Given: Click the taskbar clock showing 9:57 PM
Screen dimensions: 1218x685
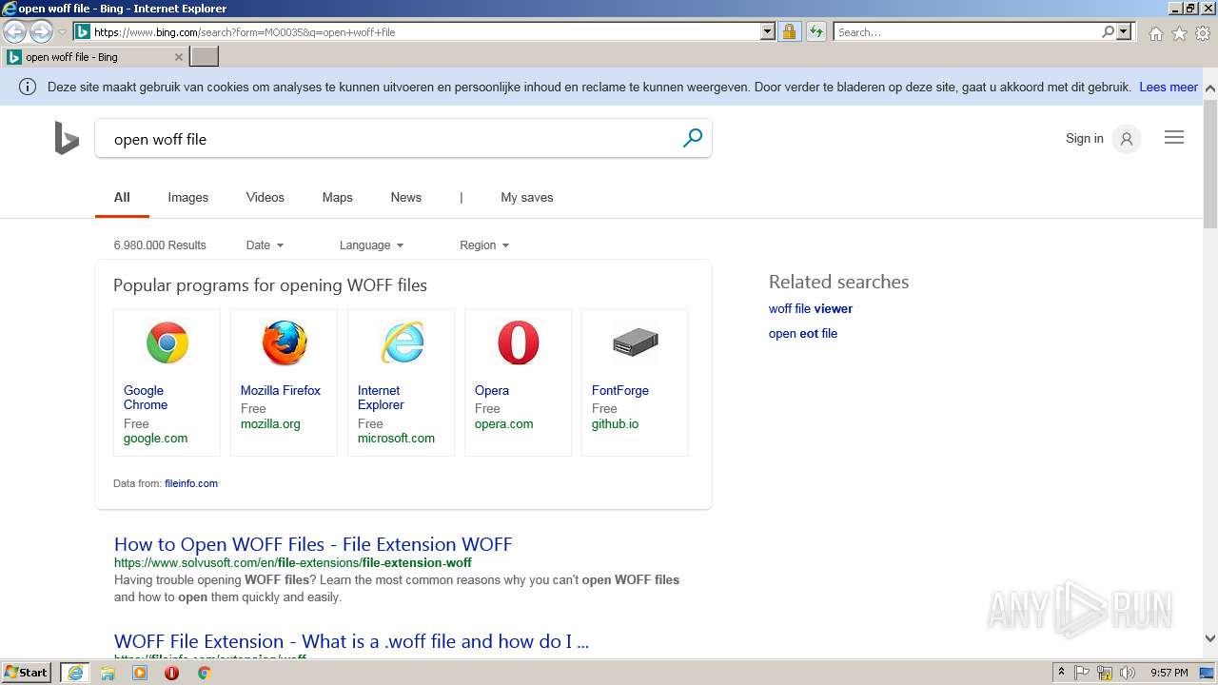Looking at the screenshot, I should coord(1169,673).
